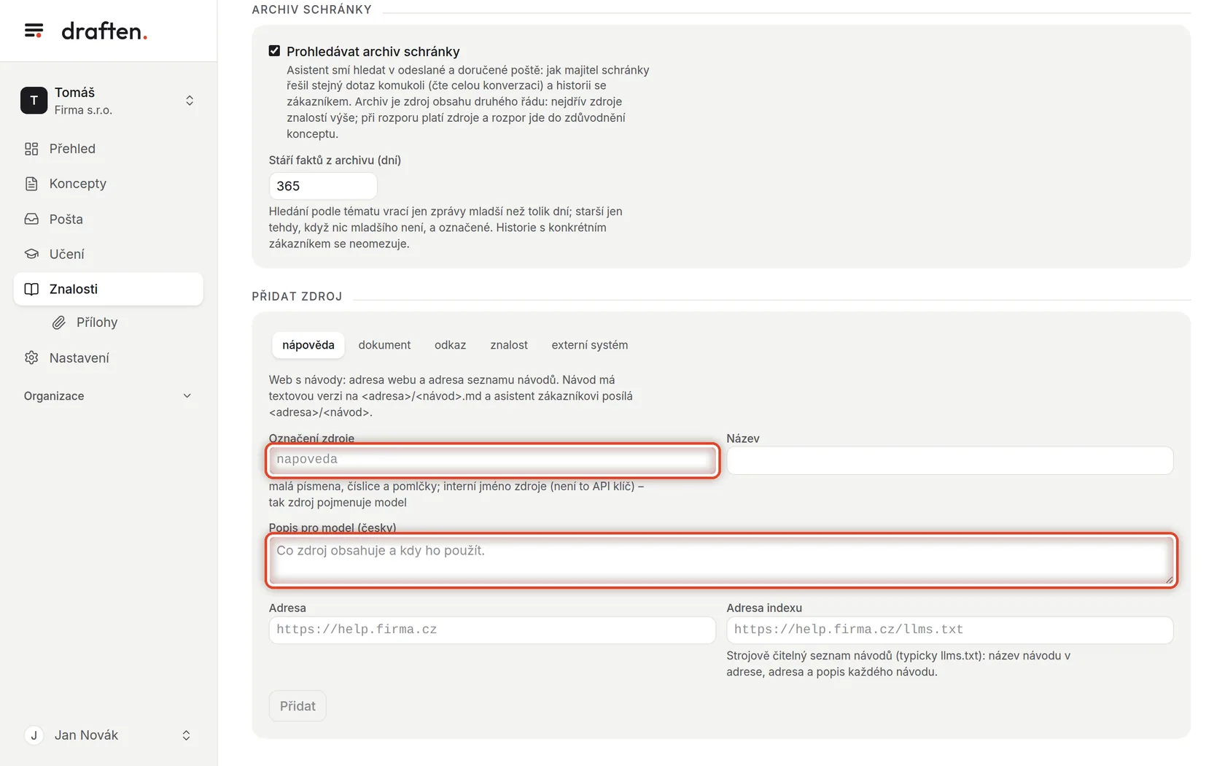
Task: Click the Přidat button
Action: (x=297, y=706)
